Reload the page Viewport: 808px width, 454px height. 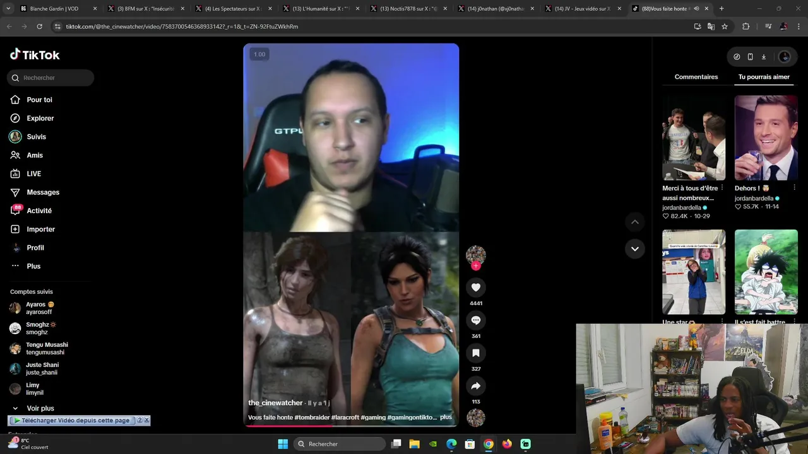point(39,26)
